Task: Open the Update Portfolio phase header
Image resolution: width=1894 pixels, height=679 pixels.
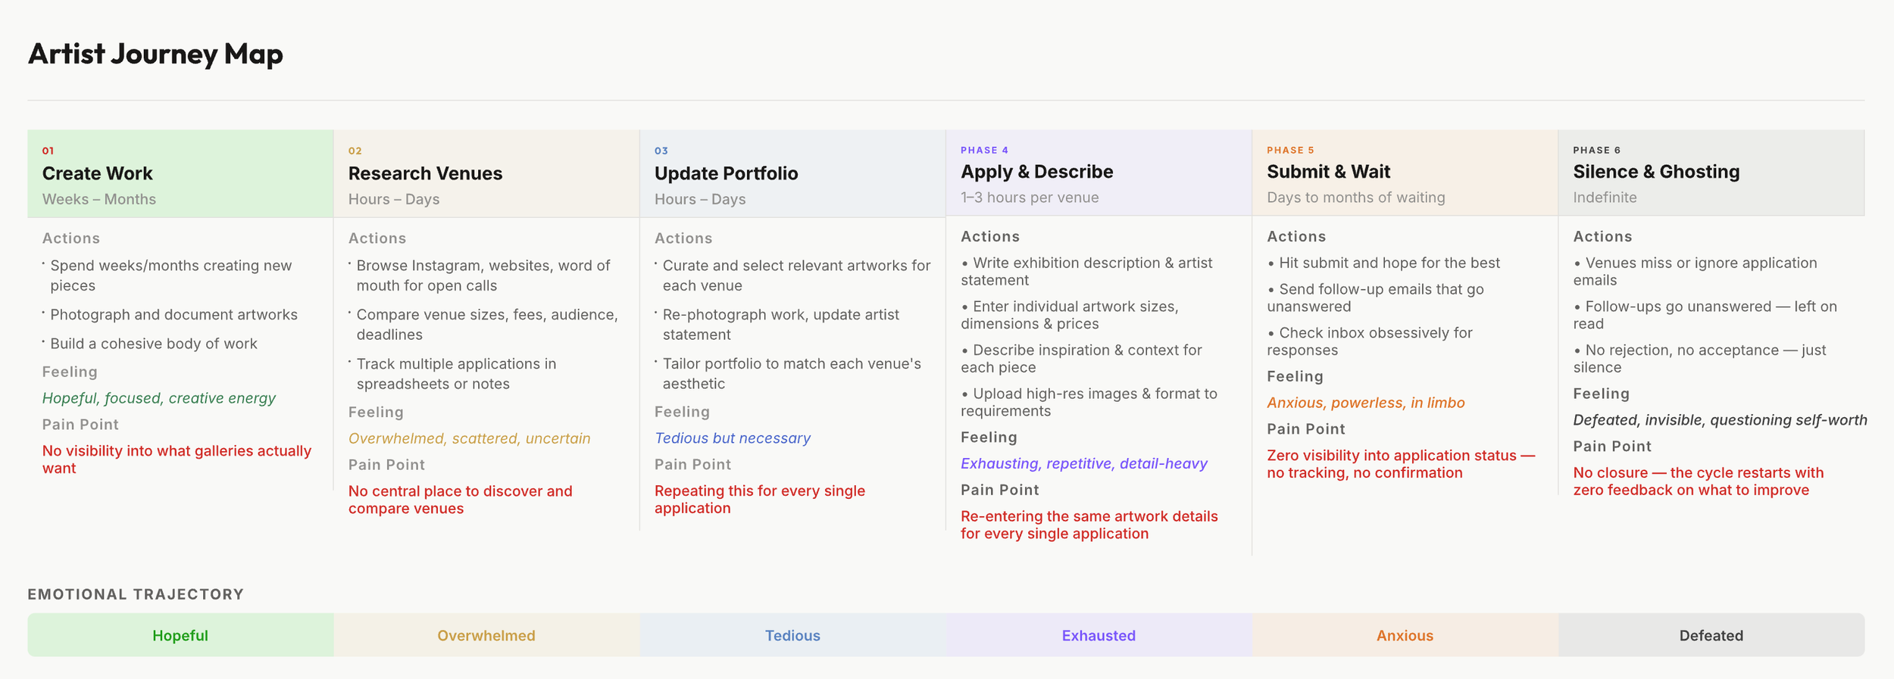Action: click(726, 173)
